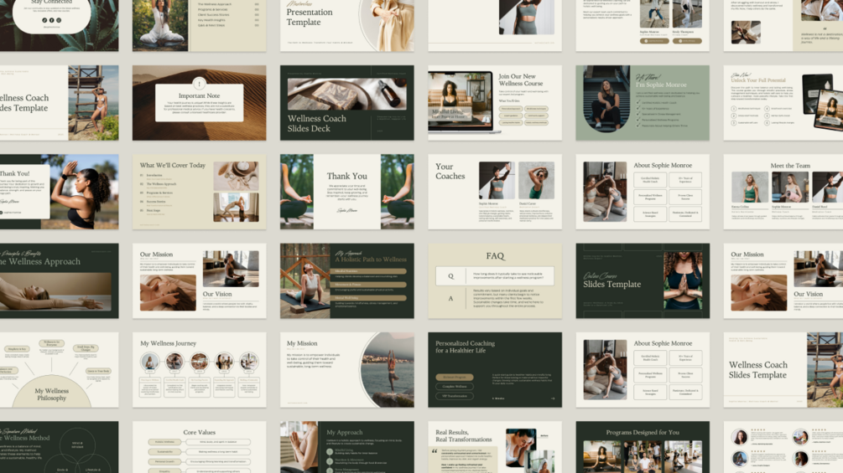The image size is (843, 473).
Task: Click 'Programs & Services' in the contents list
Action: (213, 10)
